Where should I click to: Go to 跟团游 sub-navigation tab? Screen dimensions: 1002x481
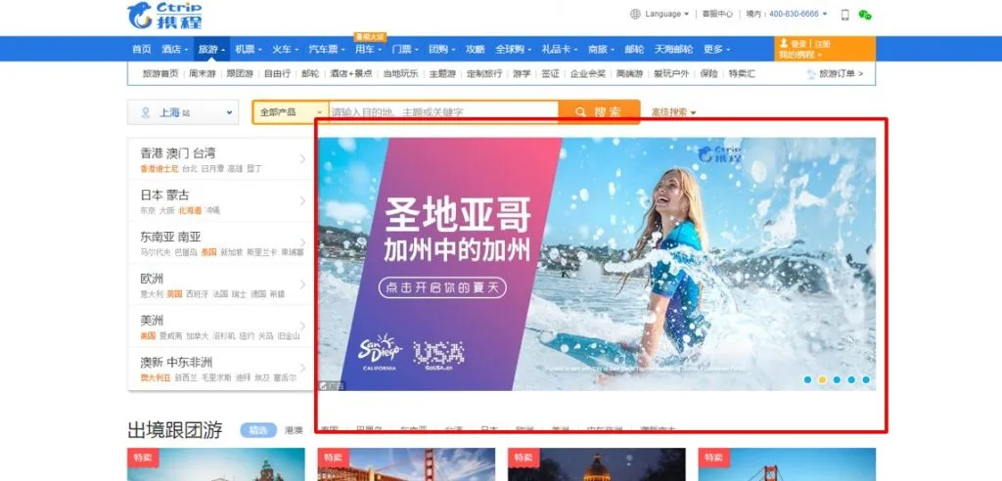(x=240, y=74)
